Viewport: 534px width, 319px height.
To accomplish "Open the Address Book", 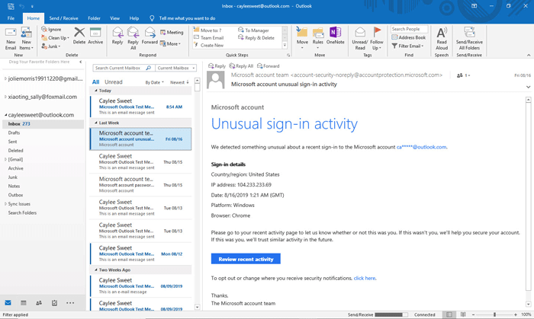I will 408,37.
